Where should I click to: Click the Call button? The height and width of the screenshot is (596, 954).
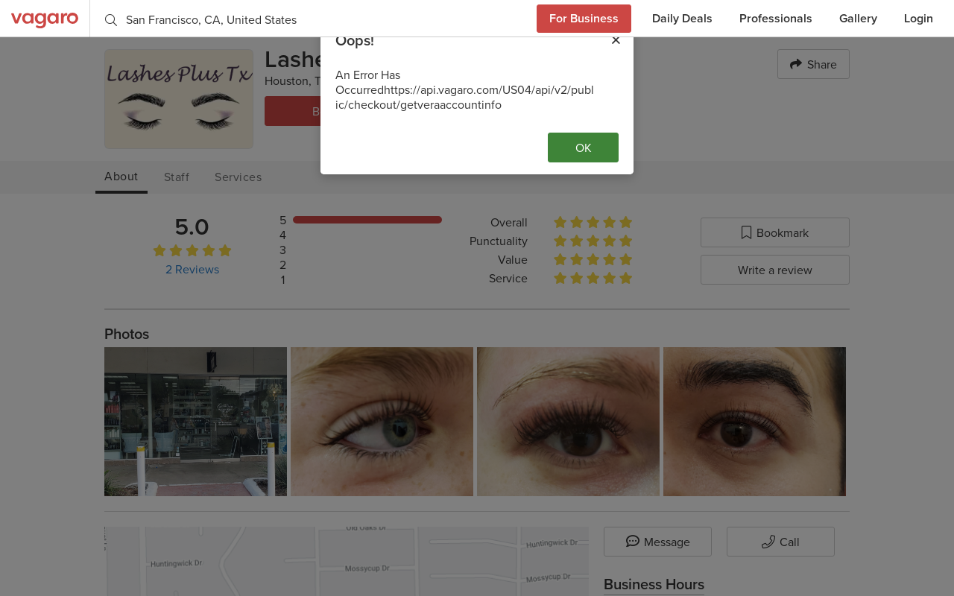pos(780,542)
